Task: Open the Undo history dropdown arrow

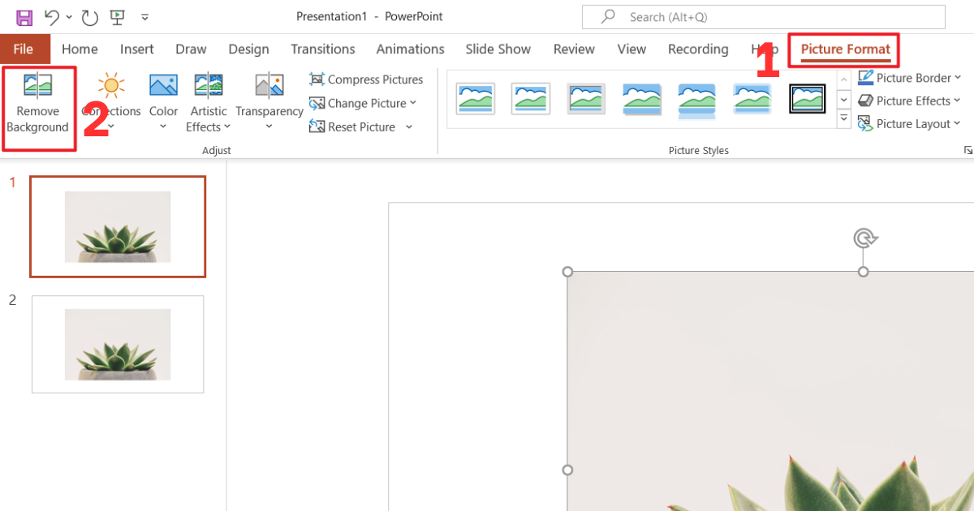Action: 69,17
